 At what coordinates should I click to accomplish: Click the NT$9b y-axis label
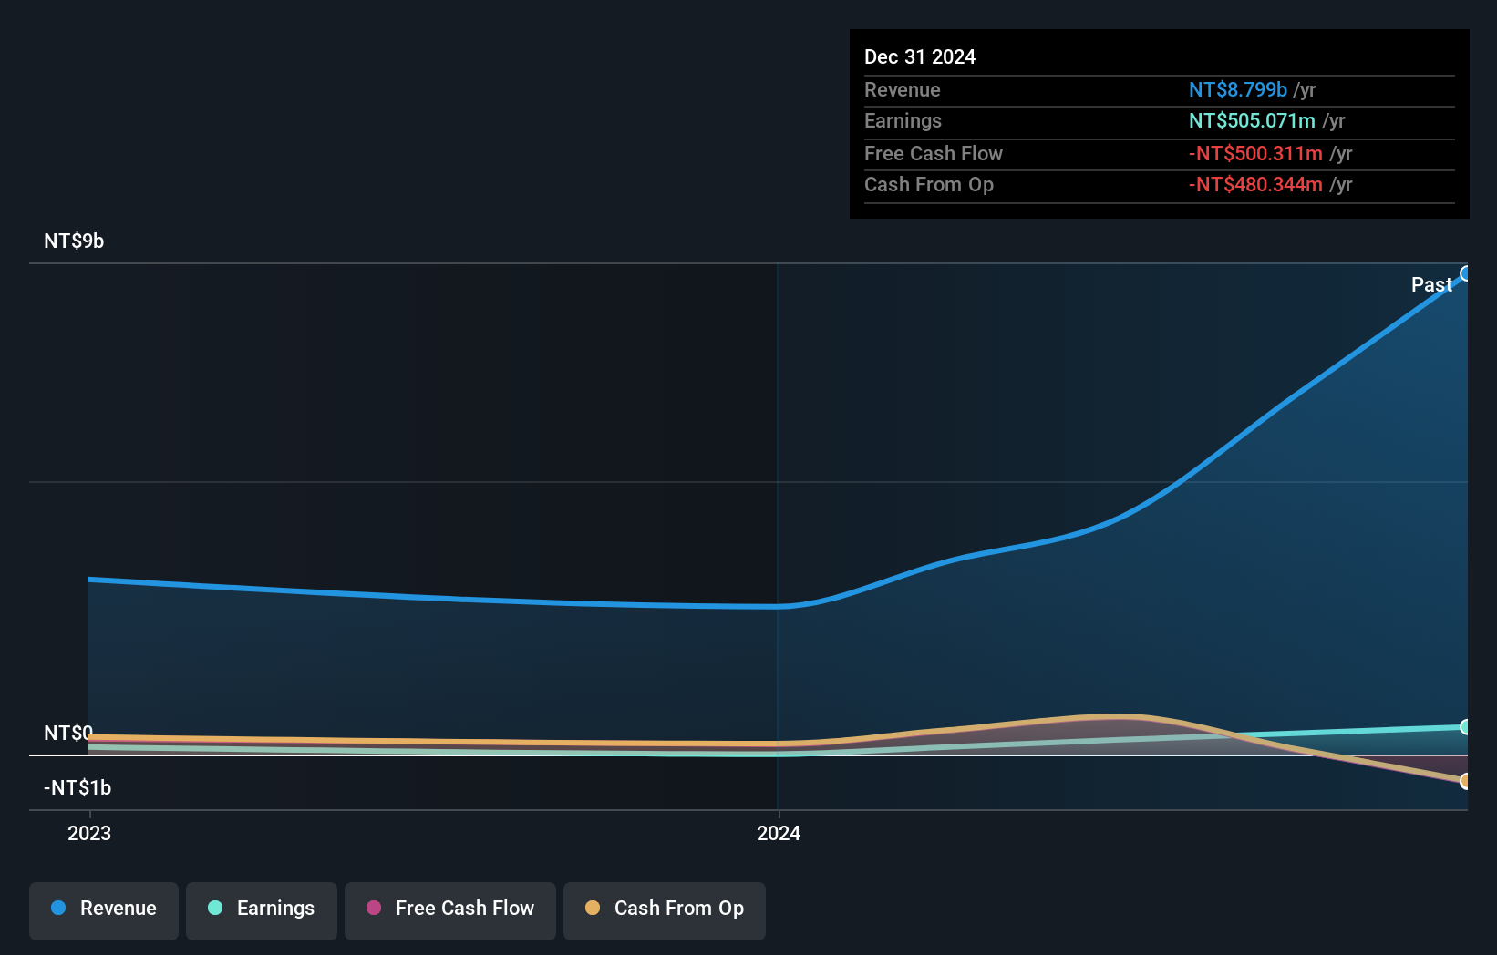click(x=74, y=241)
